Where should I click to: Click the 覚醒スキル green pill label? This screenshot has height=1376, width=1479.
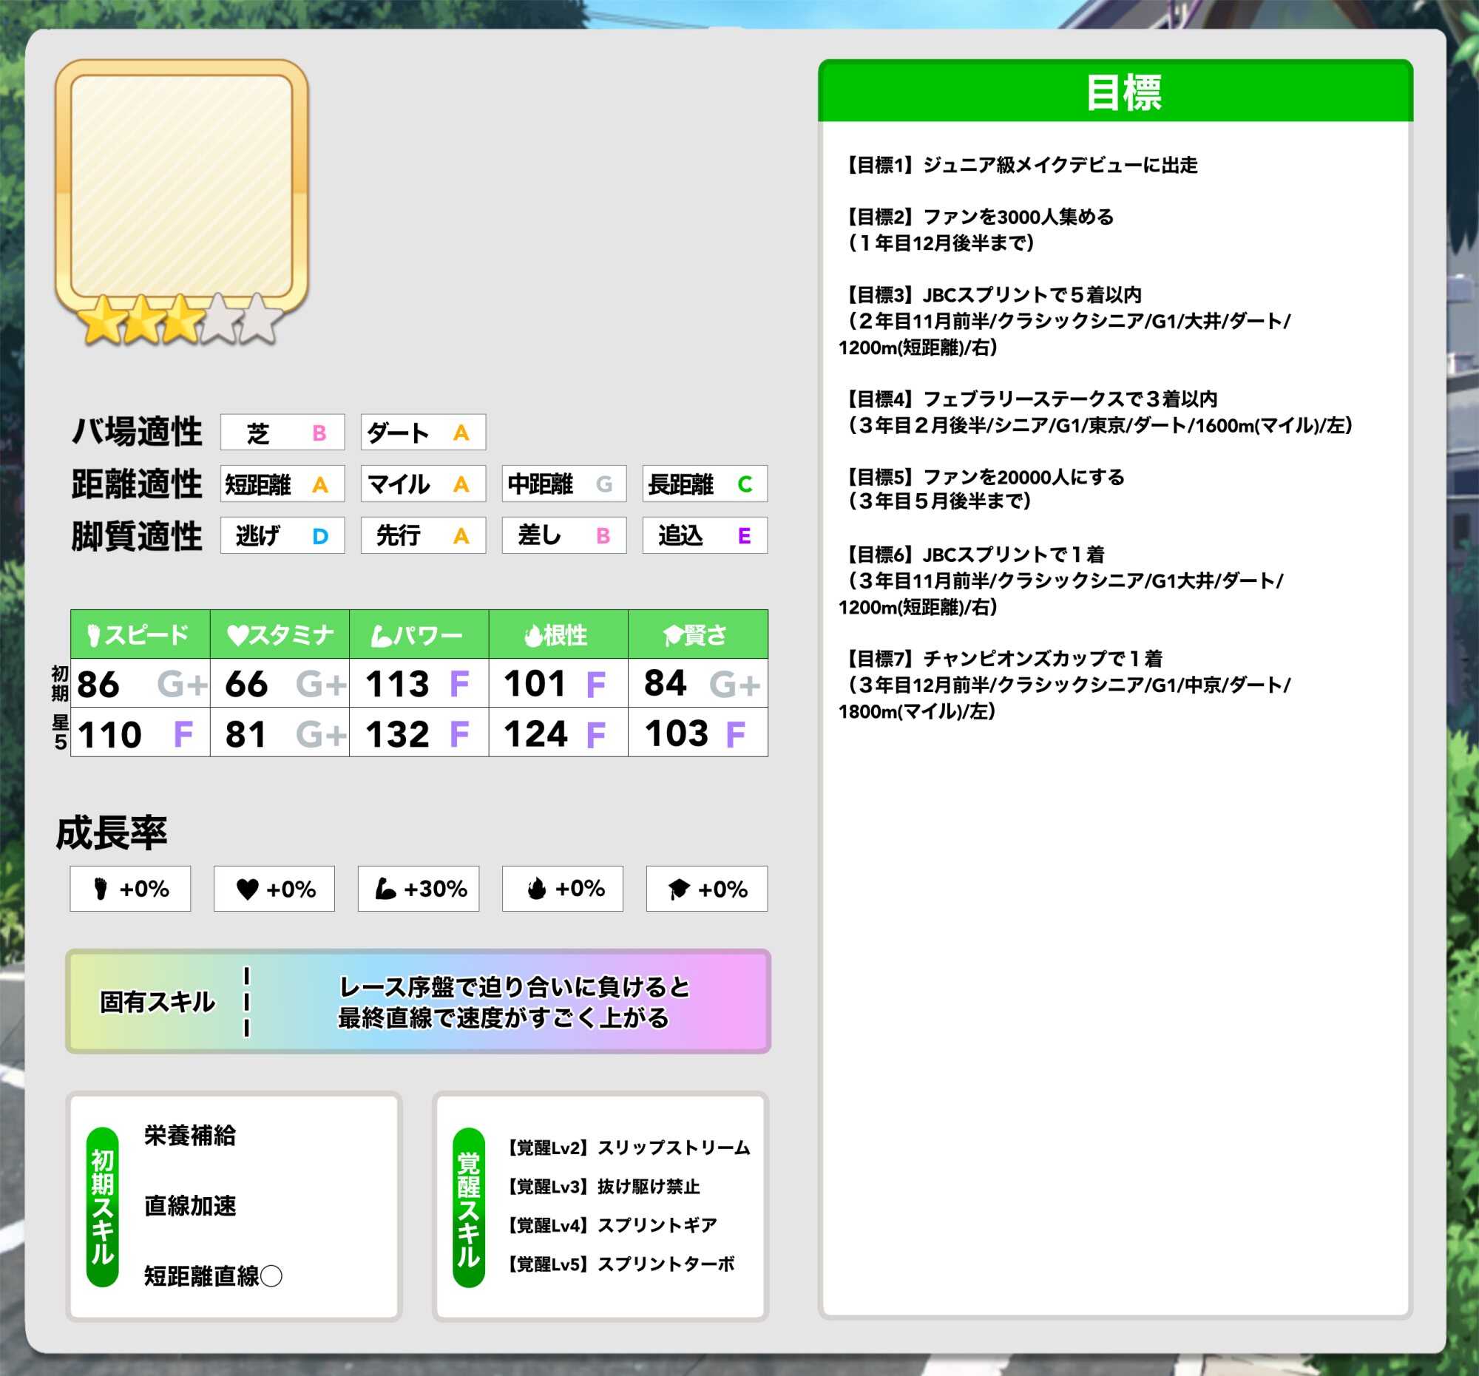click(x=469, y=1207)
